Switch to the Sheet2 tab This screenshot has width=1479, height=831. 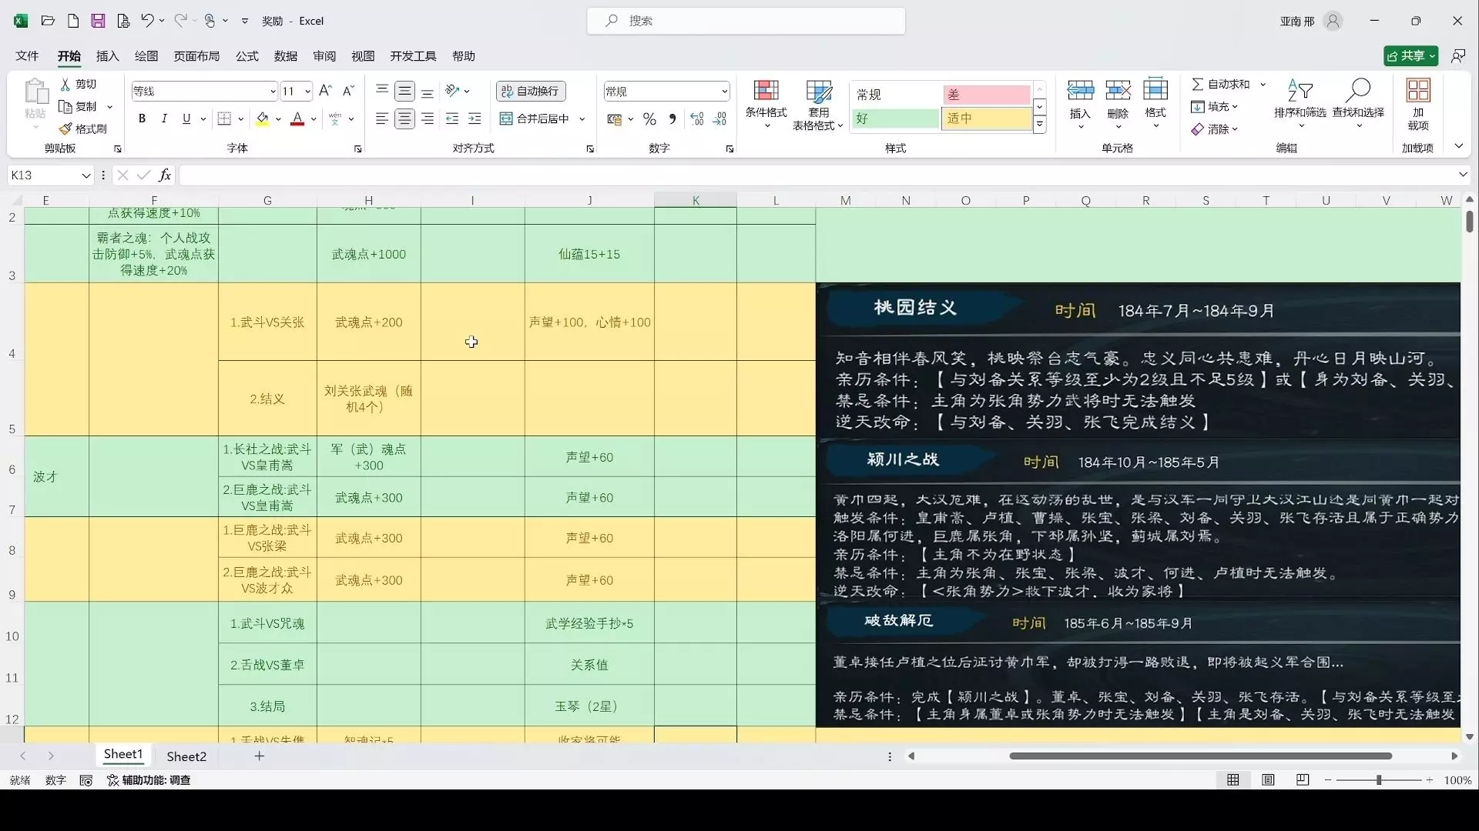186,756
